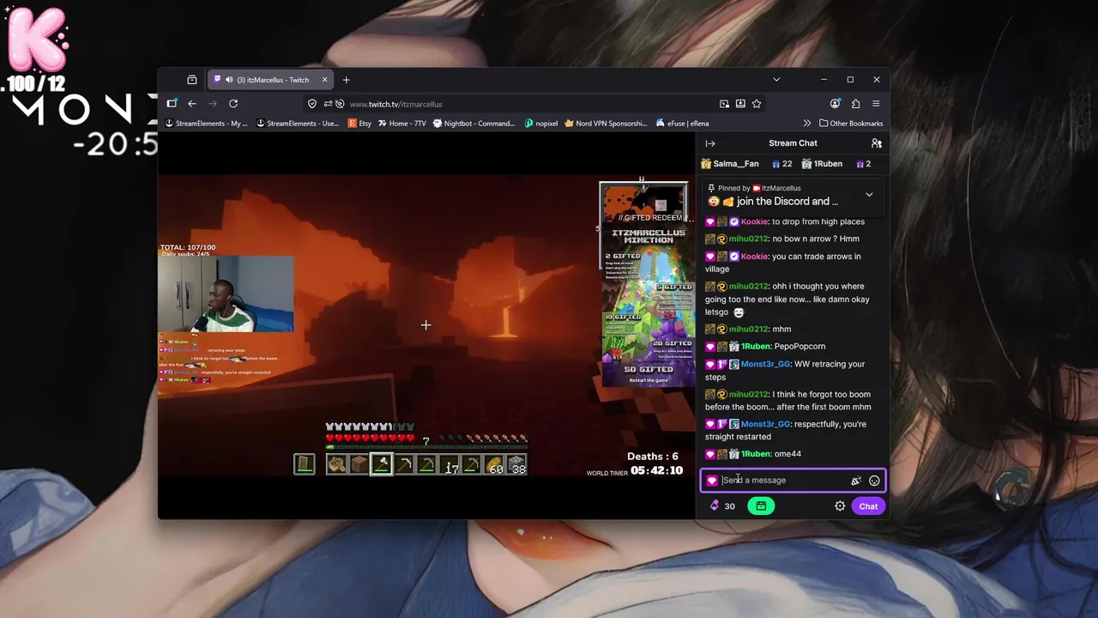
Task: Open Nord VPN Sponsorship bookmark
Action: pyautogui.click(x=606, y=124)
